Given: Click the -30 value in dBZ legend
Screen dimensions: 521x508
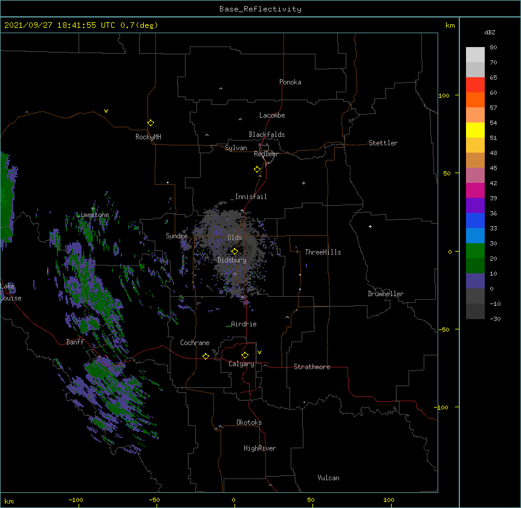Looking at the screenshot, I should click(x=495, y=319).
